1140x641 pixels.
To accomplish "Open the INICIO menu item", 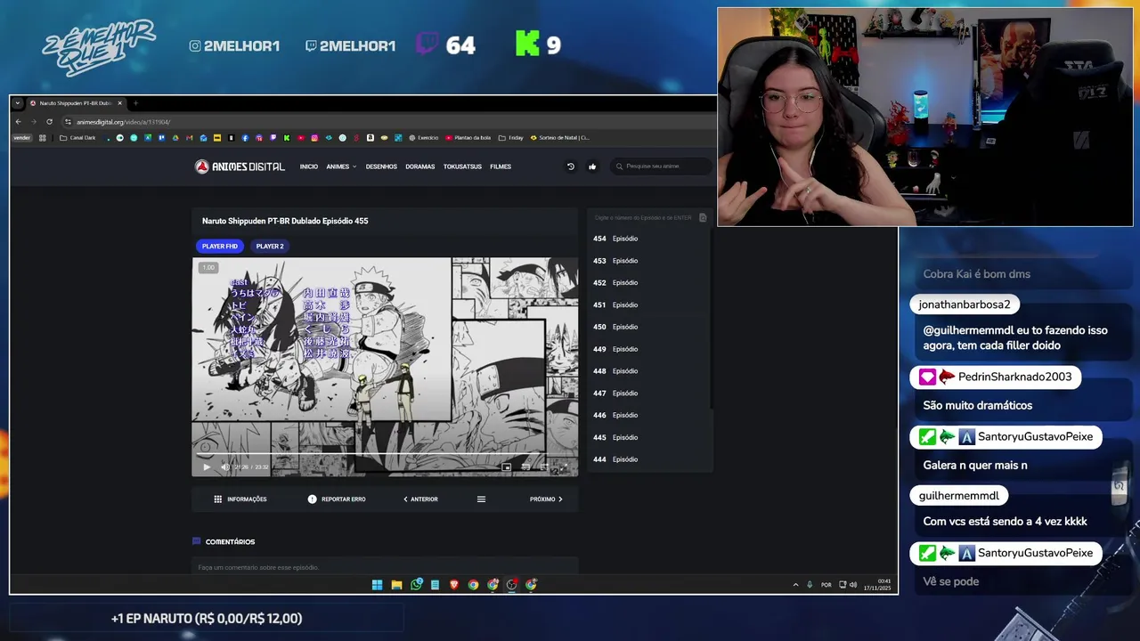I will (x=309, y=166).
